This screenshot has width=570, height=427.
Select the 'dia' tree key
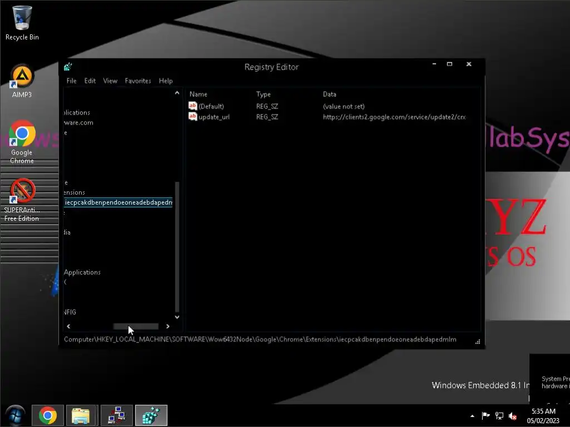tap(67, 232)
